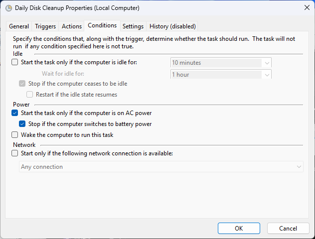Expand the Any connection network dropdown

[299, 167]
